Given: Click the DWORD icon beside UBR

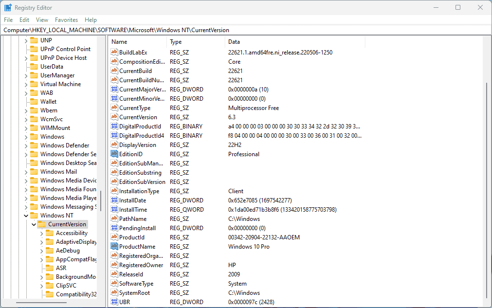Looking at the screenshot, I should coord(114,302).
